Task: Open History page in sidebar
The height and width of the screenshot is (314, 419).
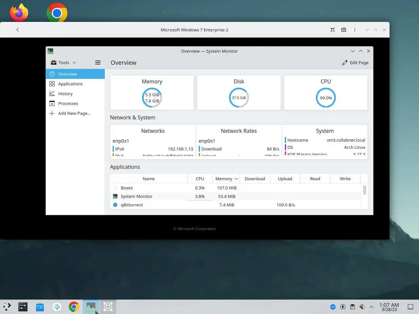Action: tap(75, 94)
